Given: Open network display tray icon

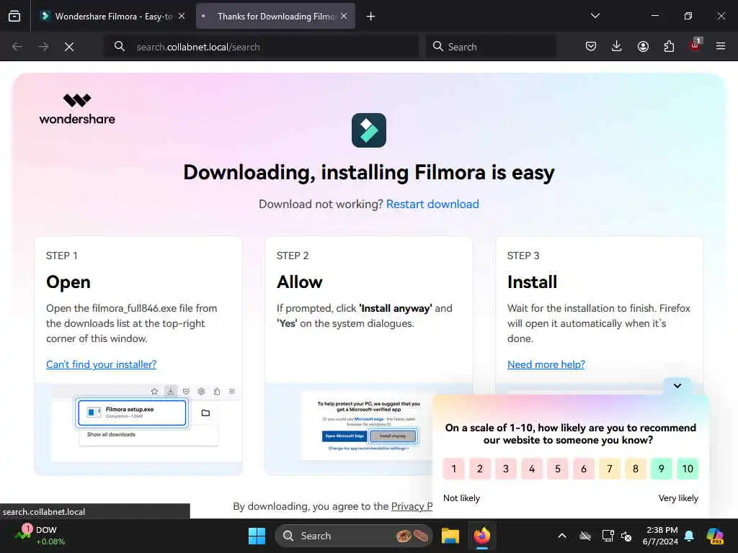Looking at the screenshot, I should click(x=608, y=536).
